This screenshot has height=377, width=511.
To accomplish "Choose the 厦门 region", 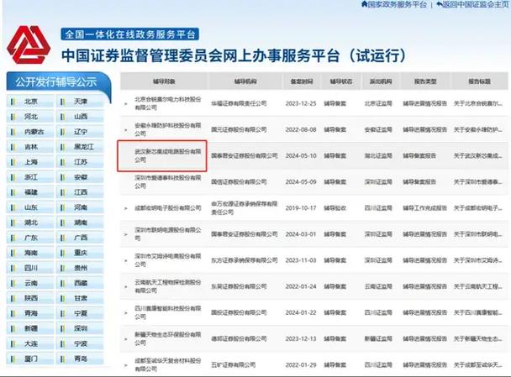I will pyautogui.click(x=30, y=359).
